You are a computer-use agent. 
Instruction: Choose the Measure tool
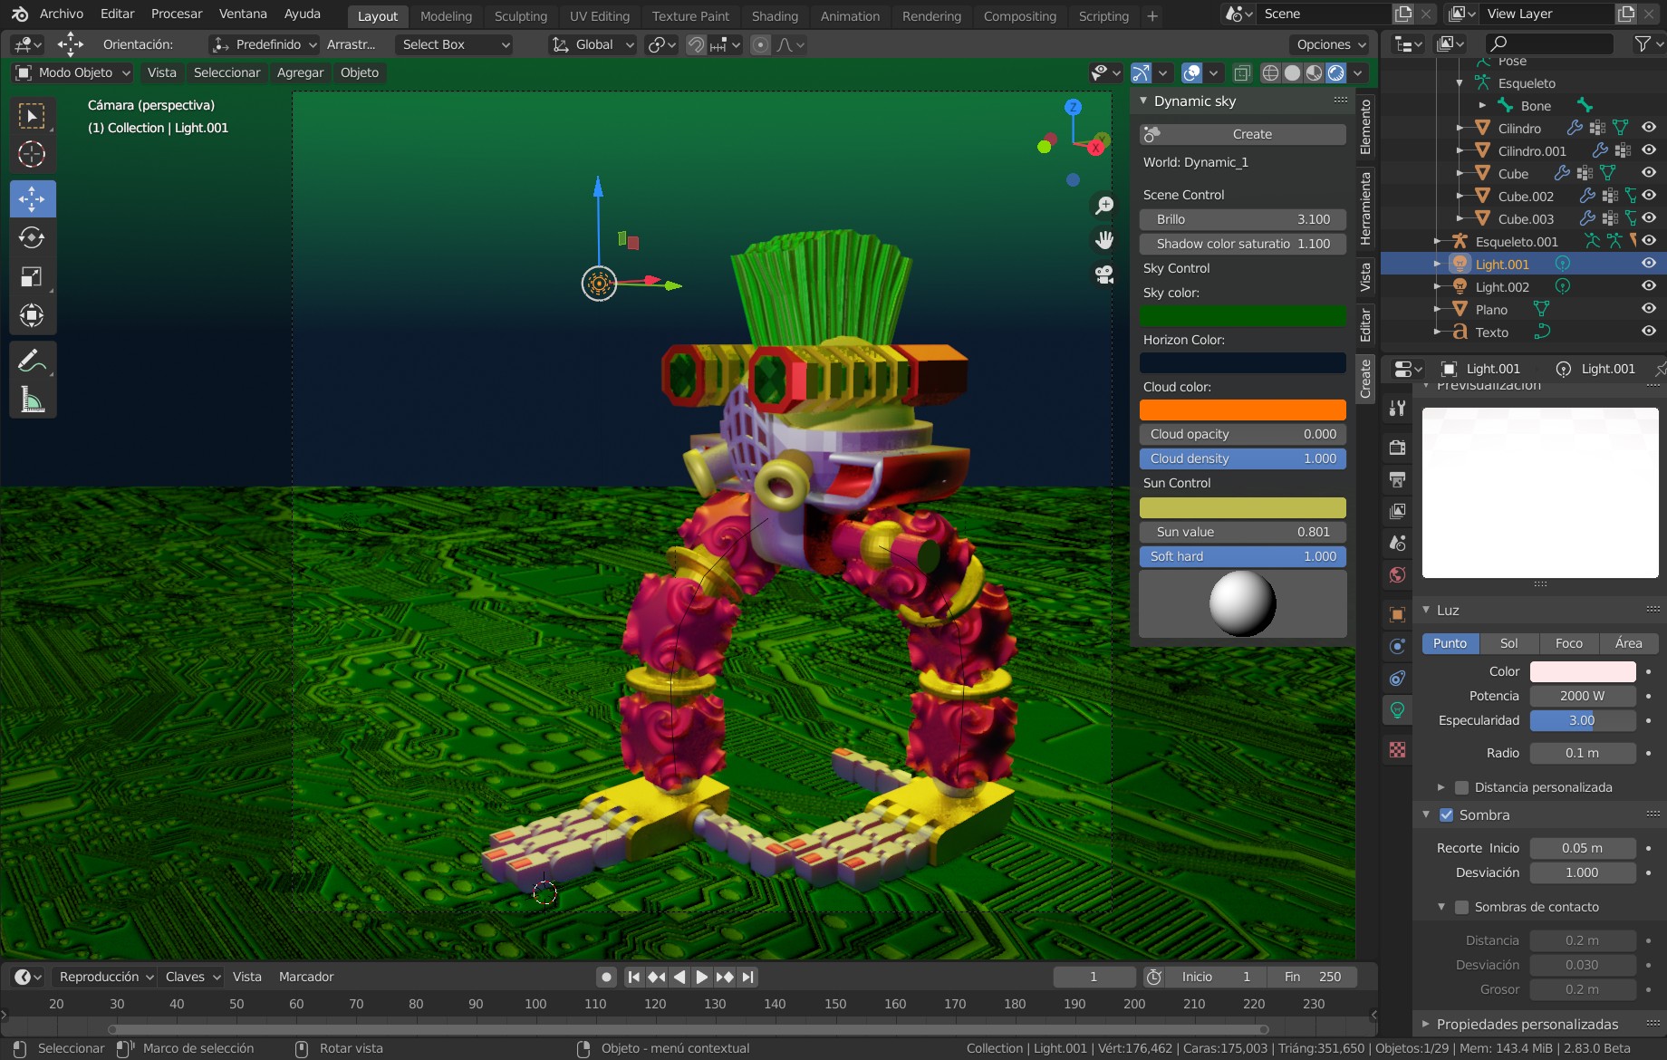tap(32, 400)
